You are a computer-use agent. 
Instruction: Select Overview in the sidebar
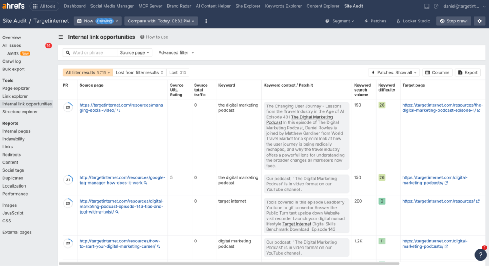[x=12, y=37]
